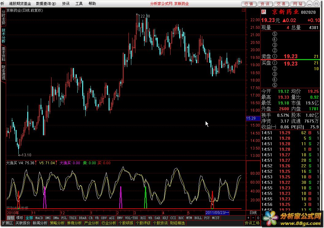The width and height of the screenshot is (324, 228).
Task: Select the BRAR indicator
Action: pos(83,218)
